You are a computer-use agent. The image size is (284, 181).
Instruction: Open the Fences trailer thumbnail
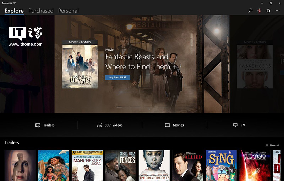(x=121, y=165)
